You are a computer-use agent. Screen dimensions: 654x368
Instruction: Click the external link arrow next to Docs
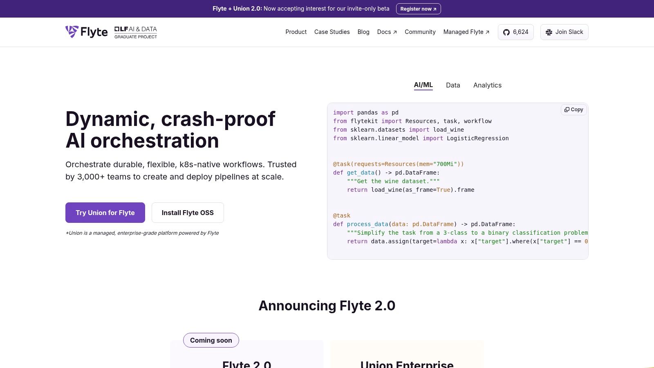[x=394, y=31]
